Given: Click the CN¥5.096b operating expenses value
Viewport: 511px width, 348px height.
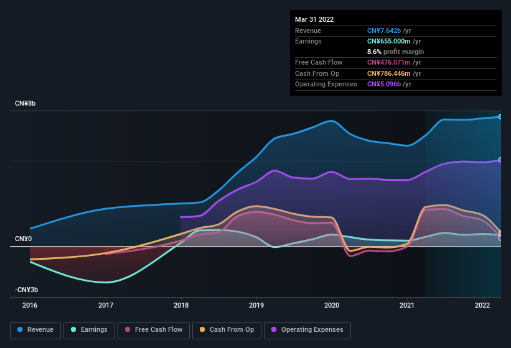Looking at the screenshot, I should tap(384, 85).
